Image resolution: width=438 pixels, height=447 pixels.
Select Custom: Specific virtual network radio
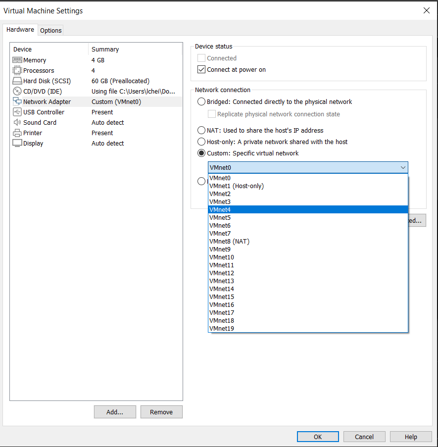(x=201, y=153)
